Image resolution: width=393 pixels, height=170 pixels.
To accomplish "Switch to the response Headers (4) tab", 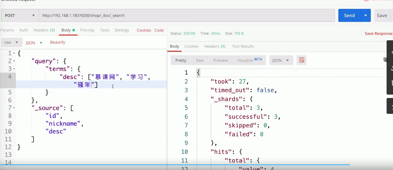I will (x=215, y=46).
